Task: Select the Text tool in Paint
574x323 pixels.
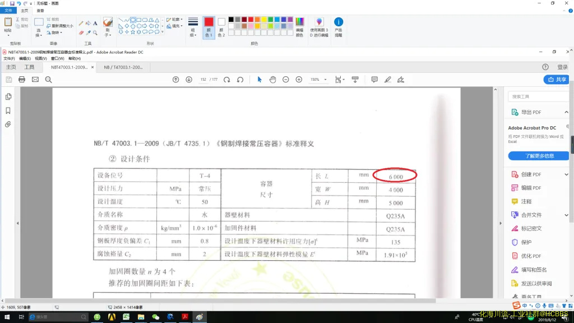Action: [95, 23]
